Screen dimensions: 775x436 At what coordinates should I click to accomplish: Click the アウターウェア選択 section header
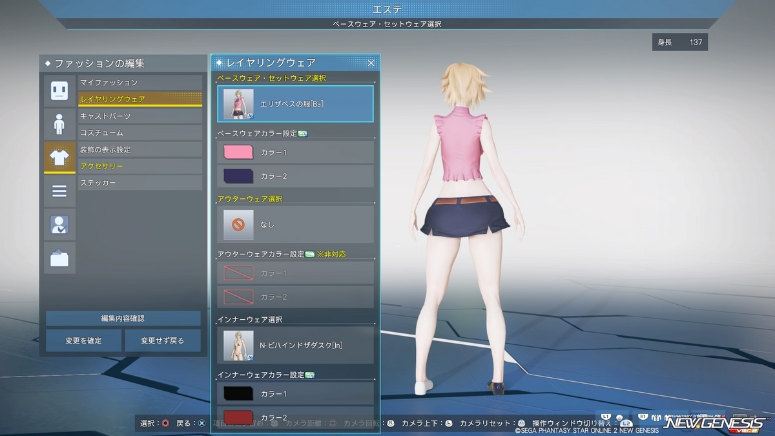click(x=250, y=199)
